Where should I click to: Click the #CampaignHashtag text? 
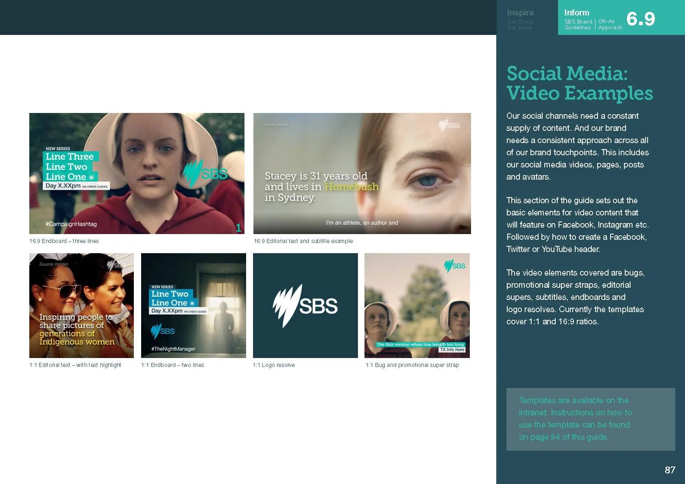71,224
